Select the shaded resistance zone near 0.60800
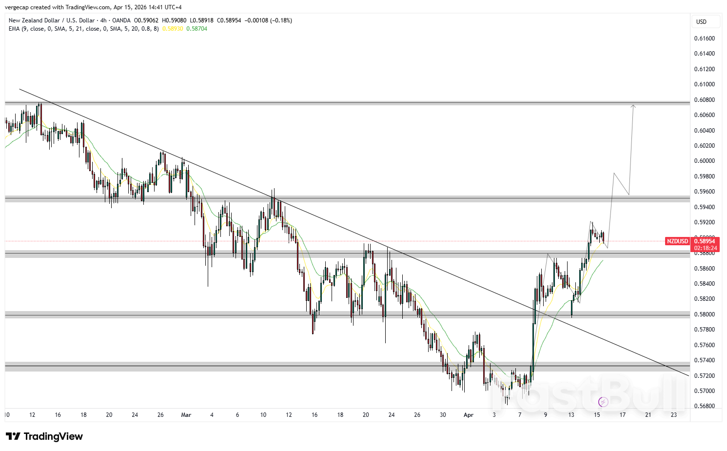Viewport: 727px width, 451px height. (x=341, y=103)
